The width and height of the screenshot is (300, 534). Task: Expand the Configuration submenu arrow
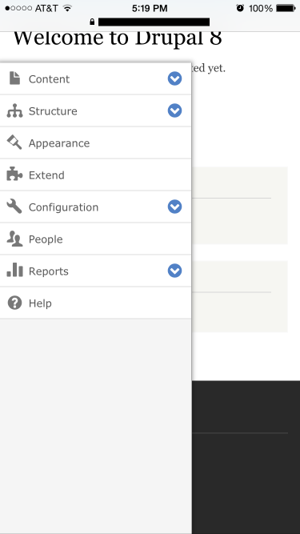[174, 207]
